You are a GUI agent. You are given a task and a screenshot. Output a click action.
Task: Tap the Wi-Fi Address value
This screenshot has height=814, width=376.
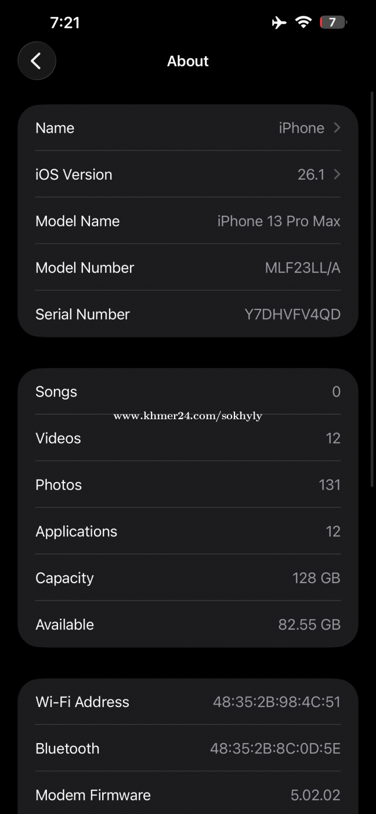tap(276, 702)
